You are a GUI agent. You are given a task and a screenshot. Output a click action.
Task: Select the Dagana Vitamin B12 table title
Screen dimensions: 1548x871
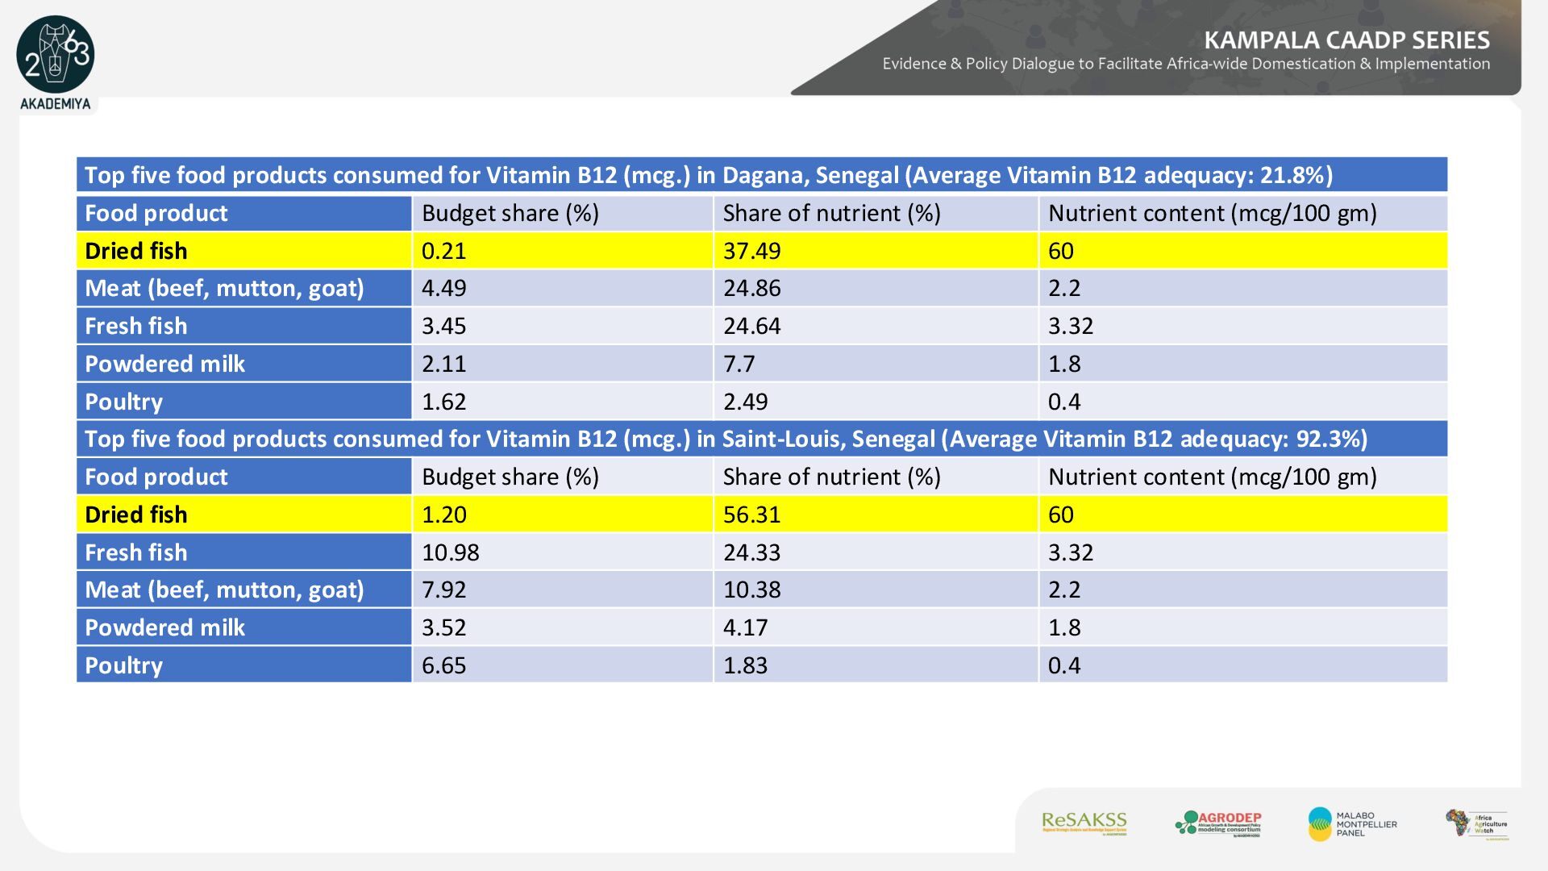[x=708, y=175]
